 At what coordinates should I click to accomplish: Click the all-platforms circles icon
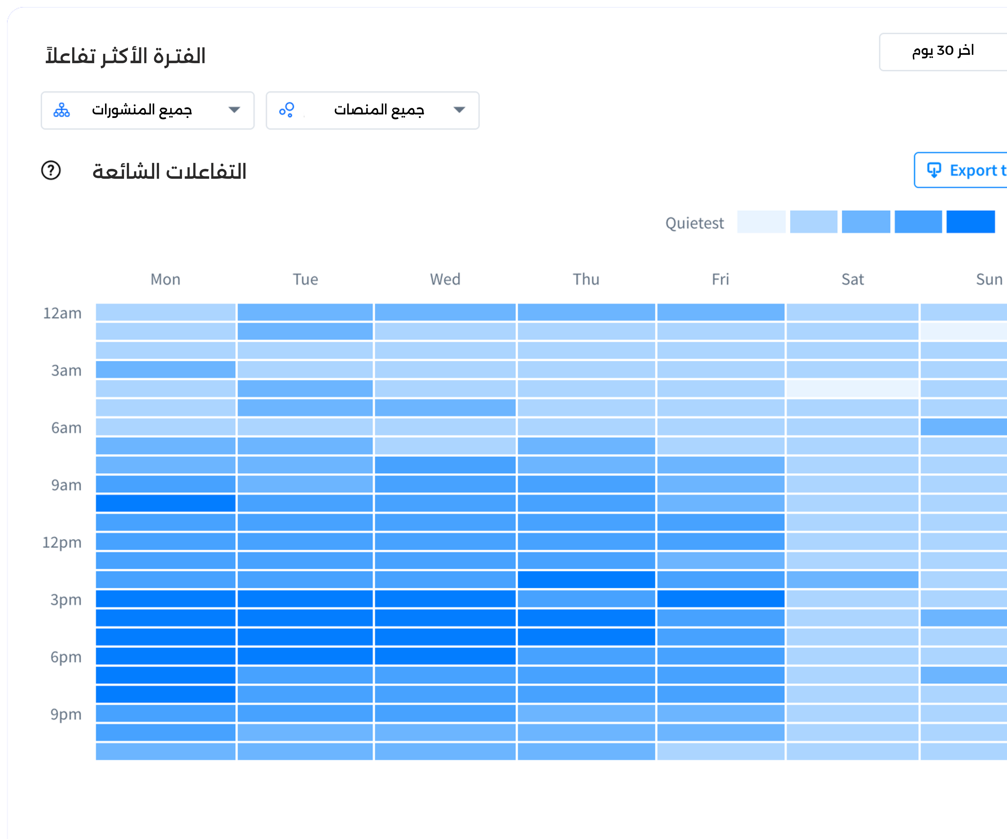click(287, 110)
